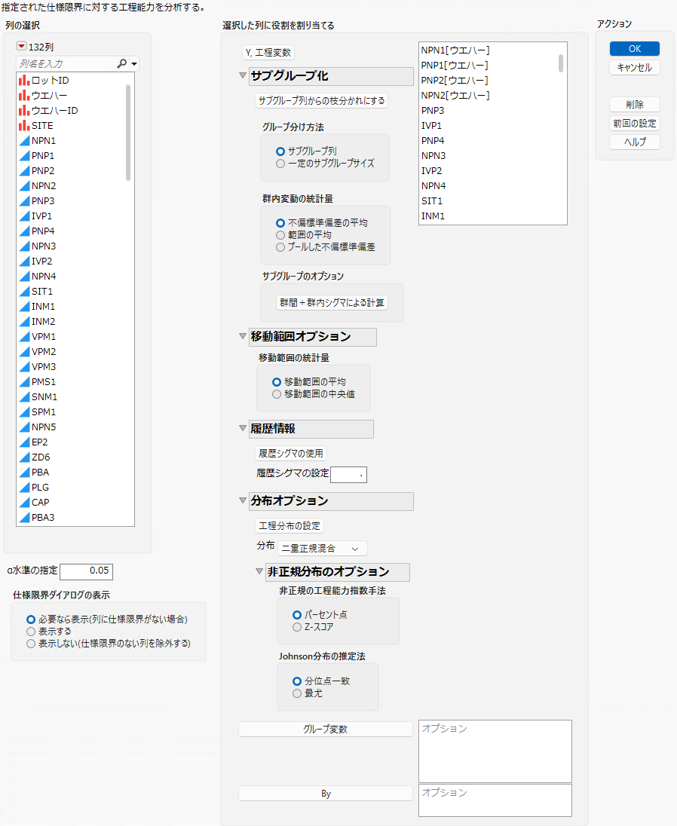Screen dimensions: 677x826
Task: Click the magnifier search icon in column filter
Action: click(x=121, y=63)
